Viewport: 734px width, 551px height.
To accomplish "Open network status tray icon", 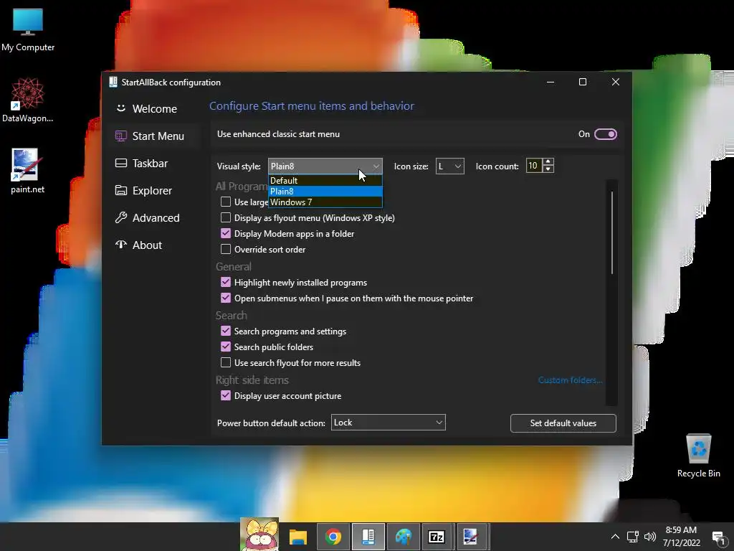I will (x=632, y=537).
